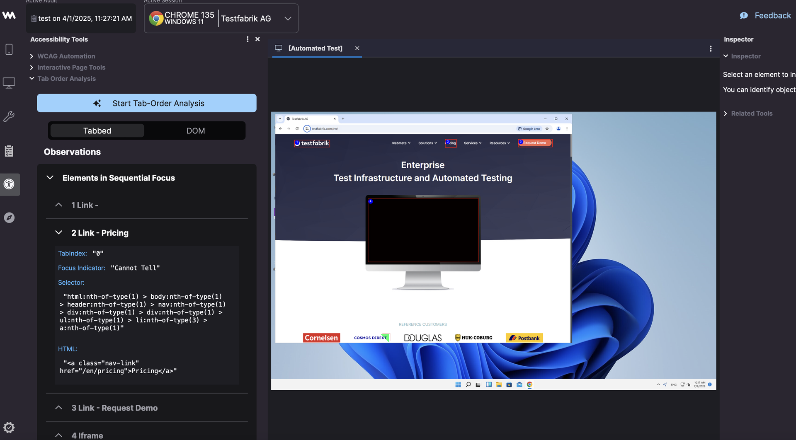Click the Postbank customer logo

(524, 338)
